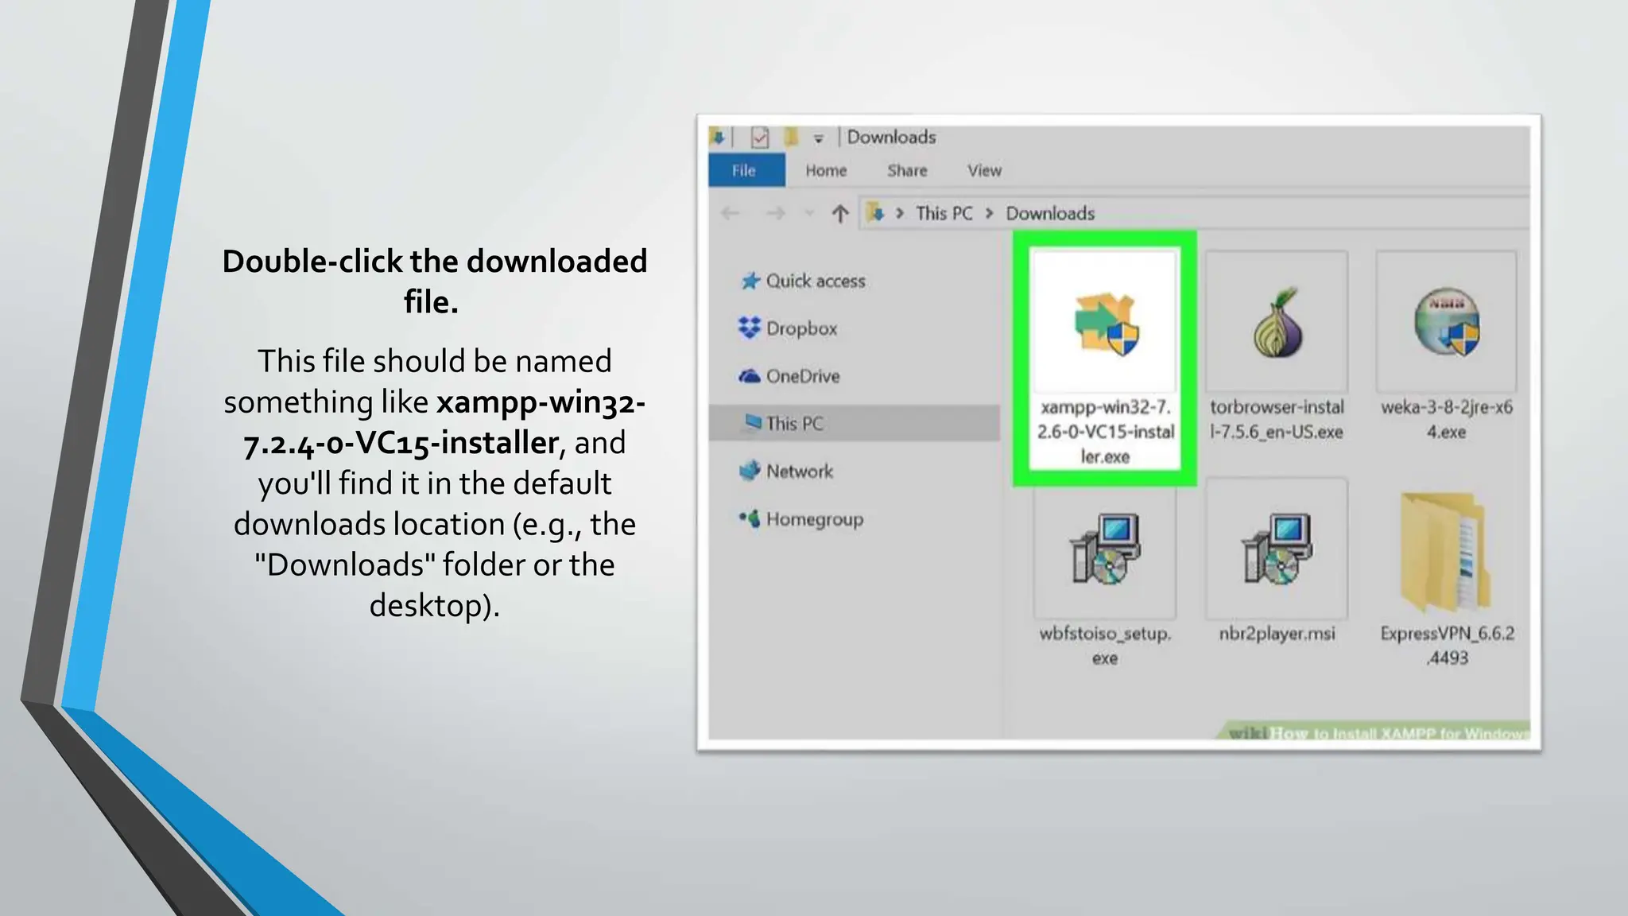Viewport: 1628px width, 916px height.
Task: Select OneDrive in navigation pane
Action: [803, 376]
